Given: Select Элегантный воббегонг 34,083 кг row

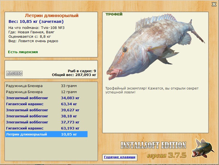Looking at the screenshot, I should pos(46,98).
